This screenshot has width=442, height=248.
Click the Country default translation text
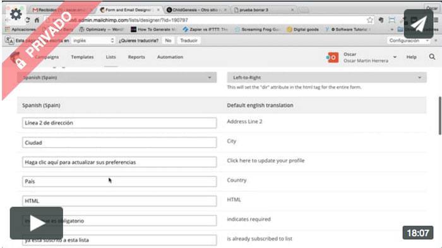point(237,180)
